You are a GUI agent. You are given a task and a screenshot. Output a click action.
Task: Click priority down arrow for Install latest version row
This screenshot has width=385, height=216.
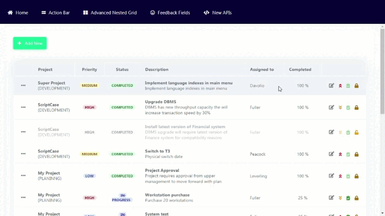[340, 132]
